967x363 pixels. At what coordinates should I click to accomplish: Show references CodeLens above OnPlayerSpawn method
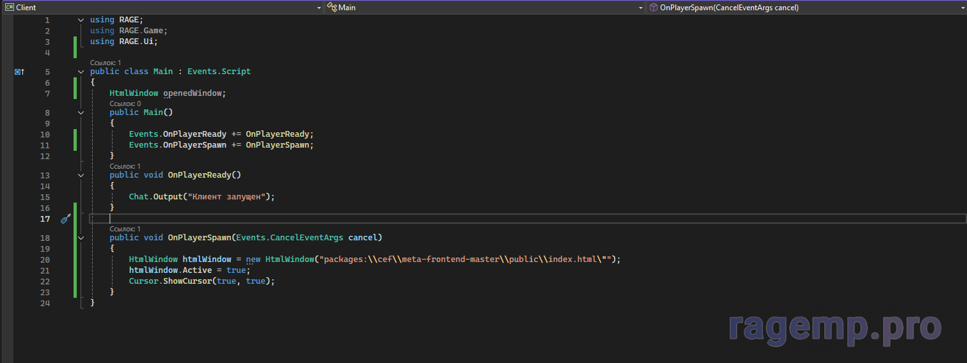click(125, 229)
